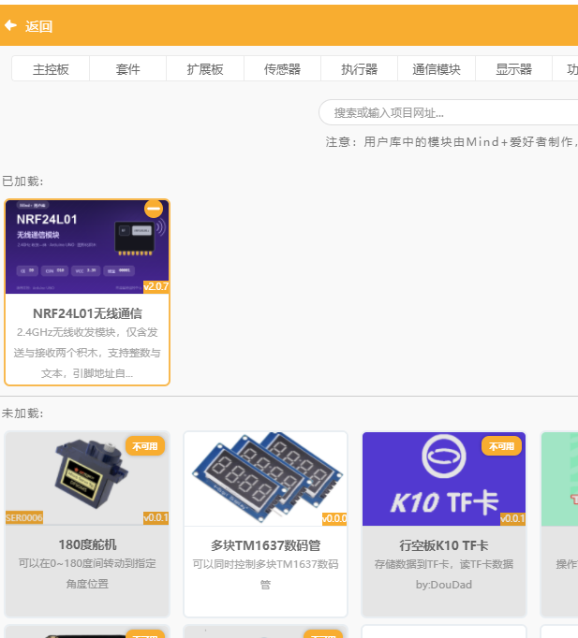Open the 传感器 category tab
The height and width of the screenshot is (638, 578).
pos(282,69)
